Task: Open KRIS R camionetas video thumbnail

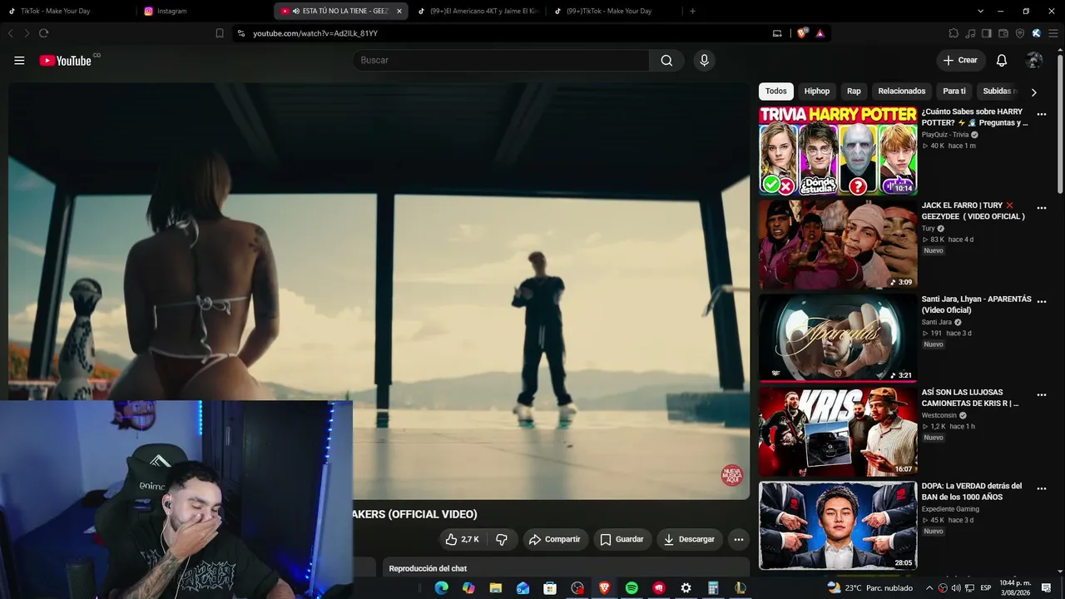Action: [838, 432]
